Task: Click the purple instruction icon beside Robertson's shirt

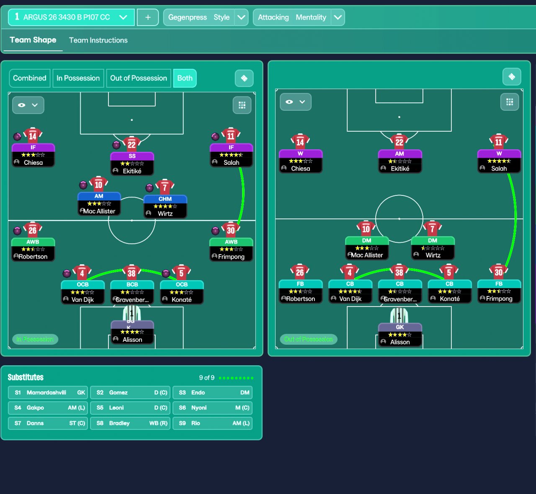Action: tap(17, 231)
